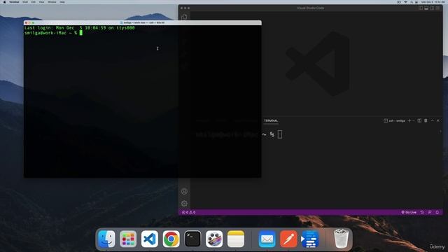Open Accounts icon in VS Code
Image resolution: width=448 pixels, height=252 pixels.
click(x=184, y=191)
